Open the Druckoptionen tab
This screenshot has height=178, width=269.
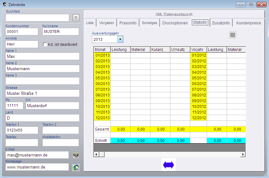coord(175,23)
